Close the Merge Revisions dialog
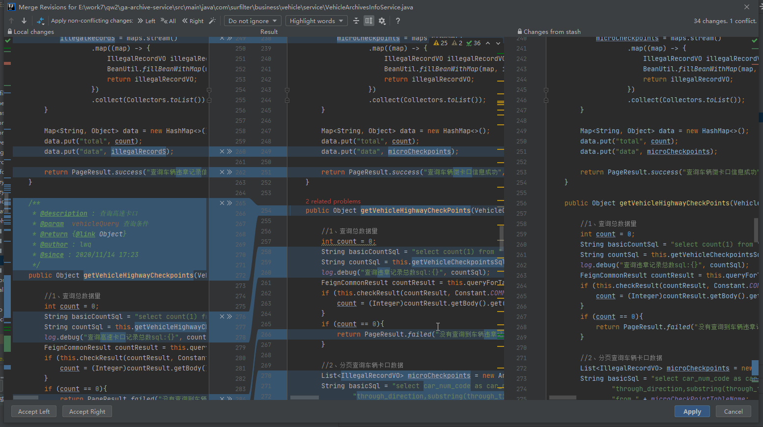This screenshot has height=427, width=763. (746, 7)
